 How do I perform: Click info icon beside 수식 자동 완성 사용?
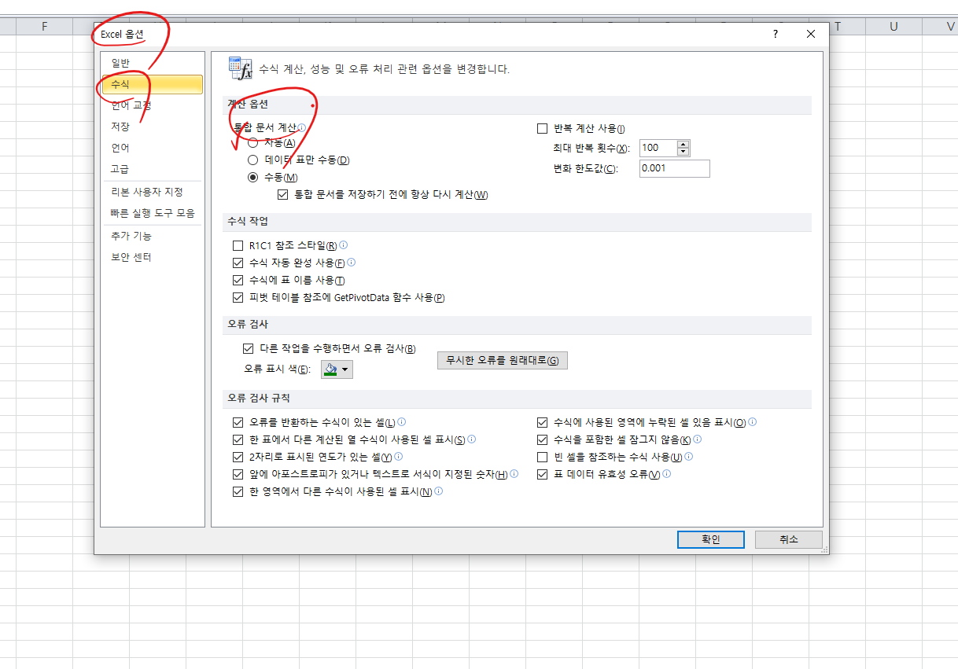[x=351, y=263]
